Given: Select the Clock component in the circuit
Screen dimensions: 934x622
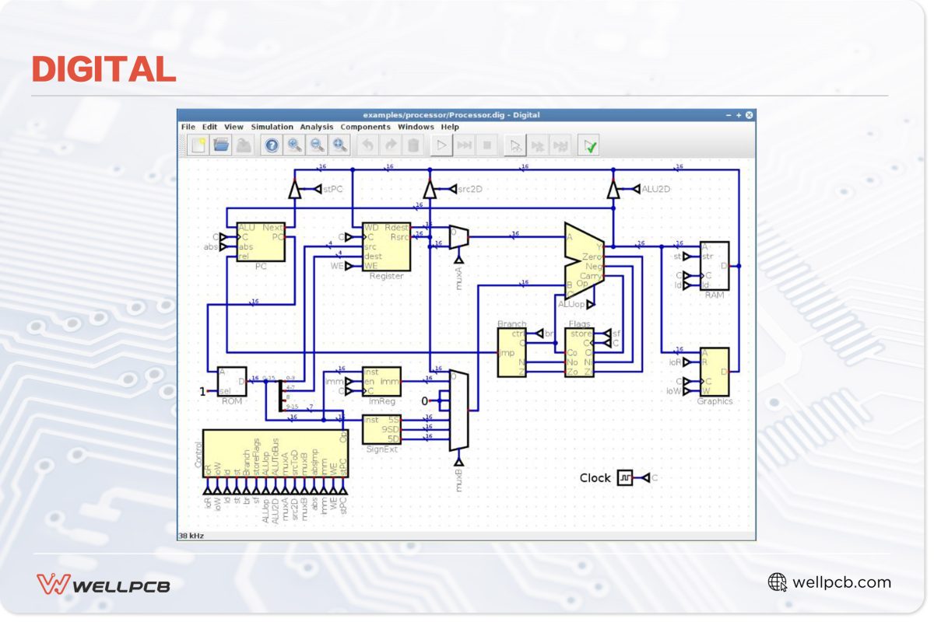Looking at the screenshot, I should click(626, 478).
